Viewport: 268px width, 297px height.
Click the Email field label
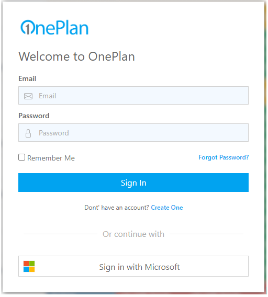(27, 78)
